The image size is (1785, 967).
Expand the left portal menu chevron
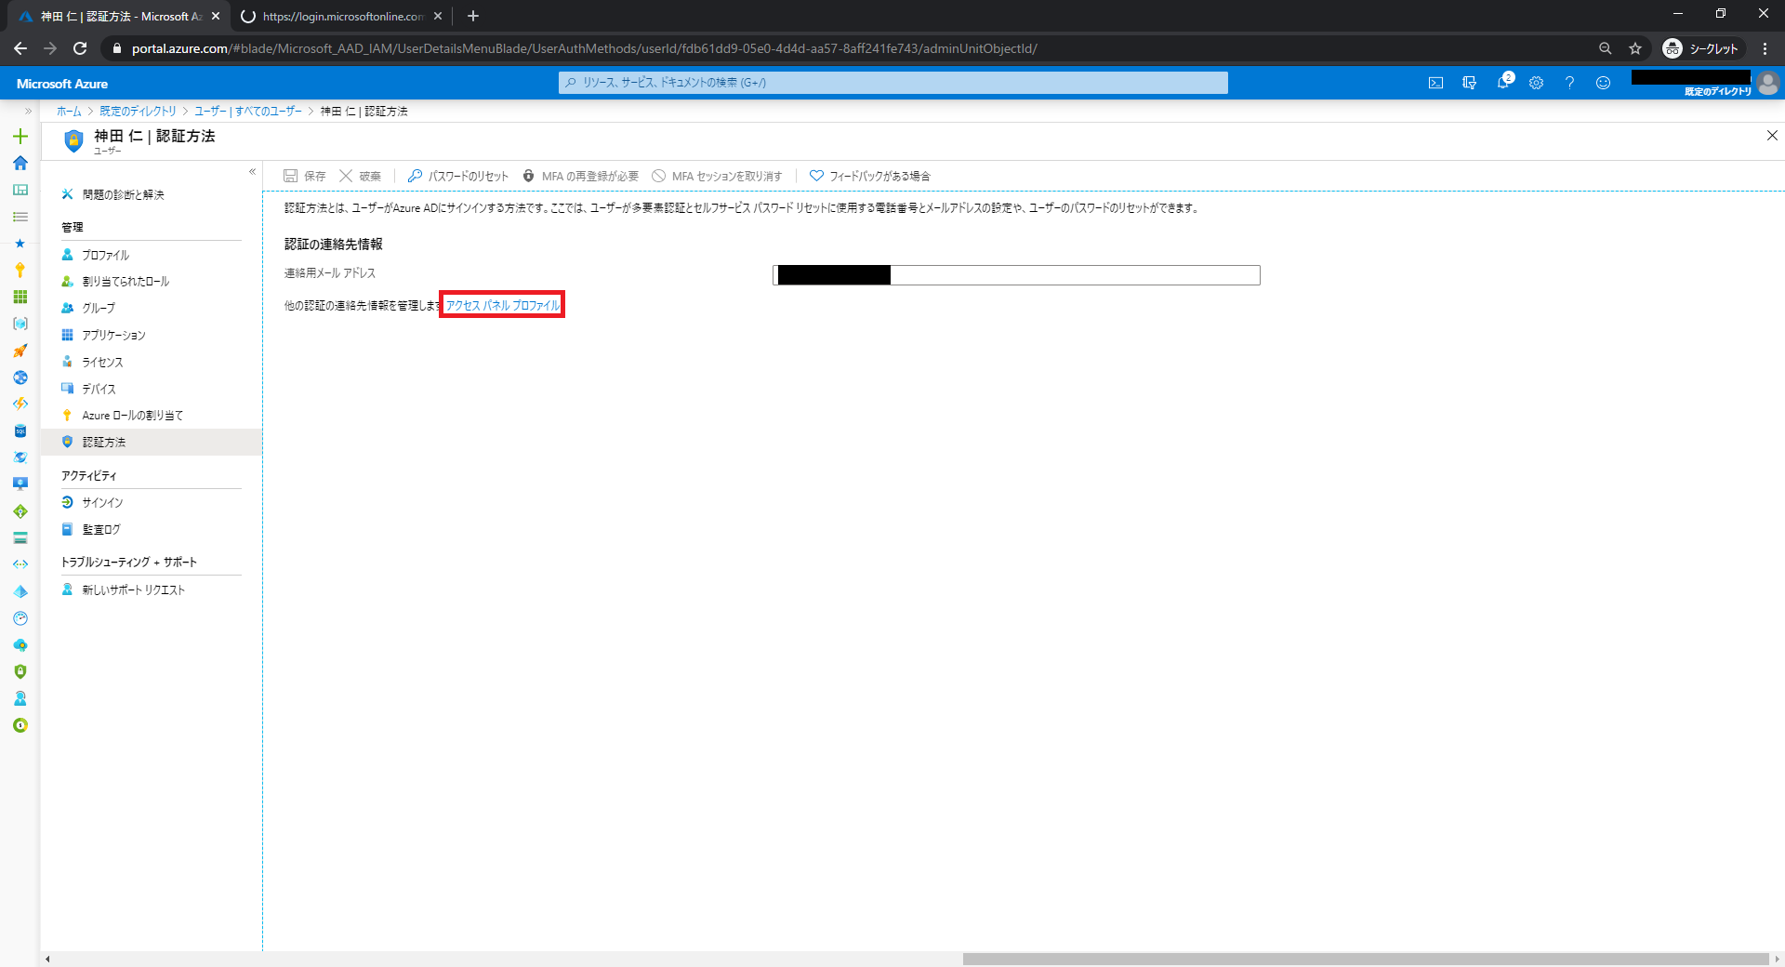click(x=28, y=111)
